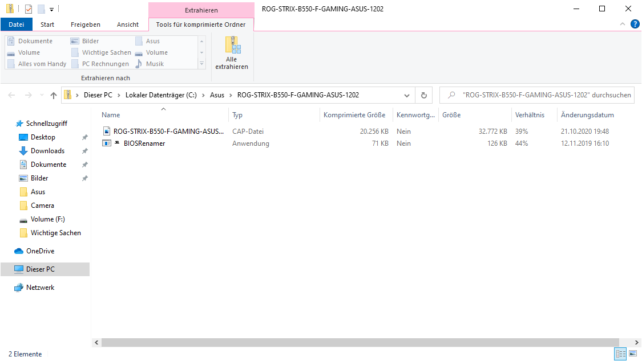Screen dimensions: 642x361
Task: Select Asus folder in navigation pane
Action: pyautogui.click(x=38, y=192)
